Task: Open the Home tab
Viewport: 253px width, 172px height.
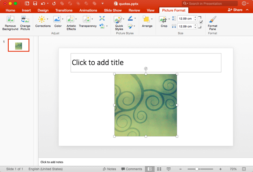Action: [10, 10]
